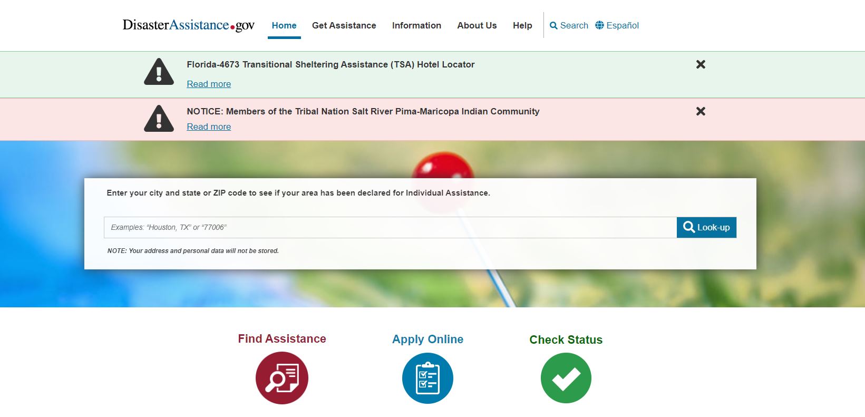Switch language via Español globe link
This screenshot has width=865, height=417.
click(617, 25)
